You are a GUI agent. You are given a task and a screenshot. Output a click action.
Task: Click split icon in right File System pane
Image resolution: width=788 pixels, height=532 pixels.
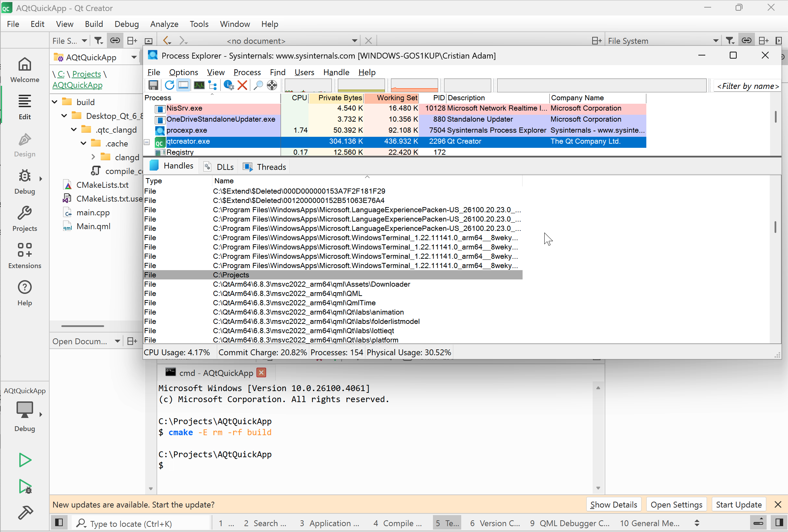764,41
